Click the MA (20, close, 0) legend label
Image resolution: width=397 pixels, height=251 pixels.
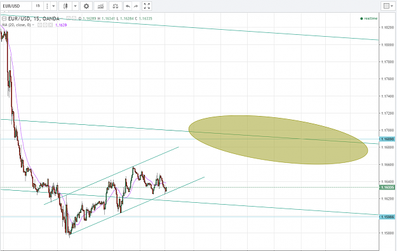point(17,25)
